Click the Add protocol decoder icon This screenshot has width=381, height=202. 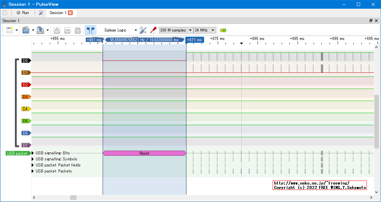[223, 30]
